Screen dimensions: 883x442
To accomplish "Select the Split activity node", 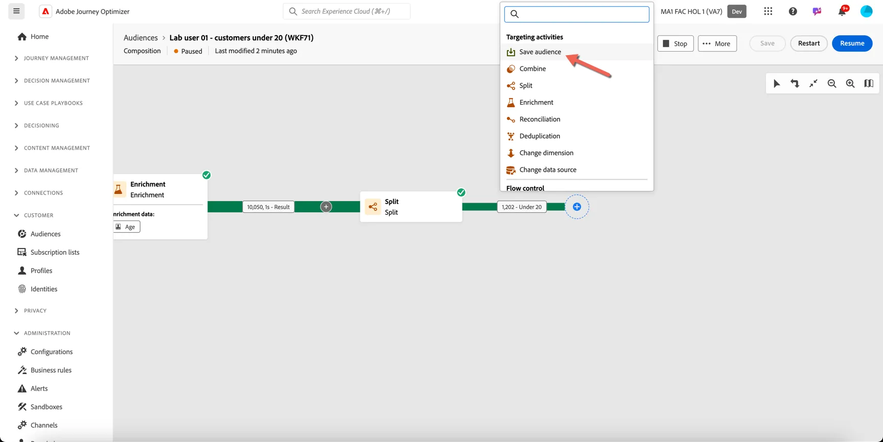I will click(x=411, y=207).
